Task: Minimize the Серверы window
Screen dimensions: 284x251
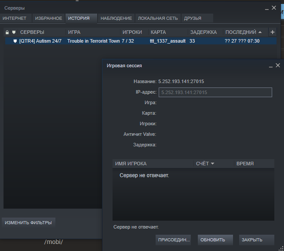Action: (266, 9)
